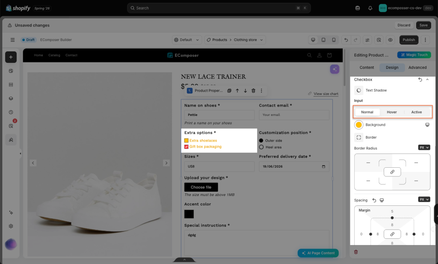Open settings gear in left sidebar

point(11,226)
